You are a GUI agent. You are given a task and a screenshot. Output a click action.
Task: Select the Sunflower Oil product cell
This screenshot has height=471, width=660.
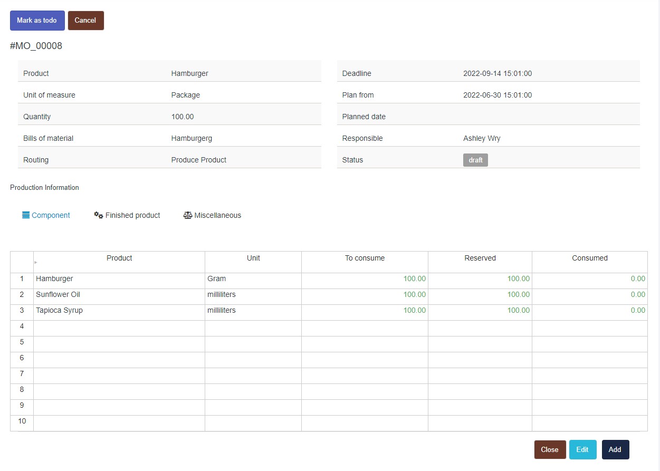tap(119, 295)
